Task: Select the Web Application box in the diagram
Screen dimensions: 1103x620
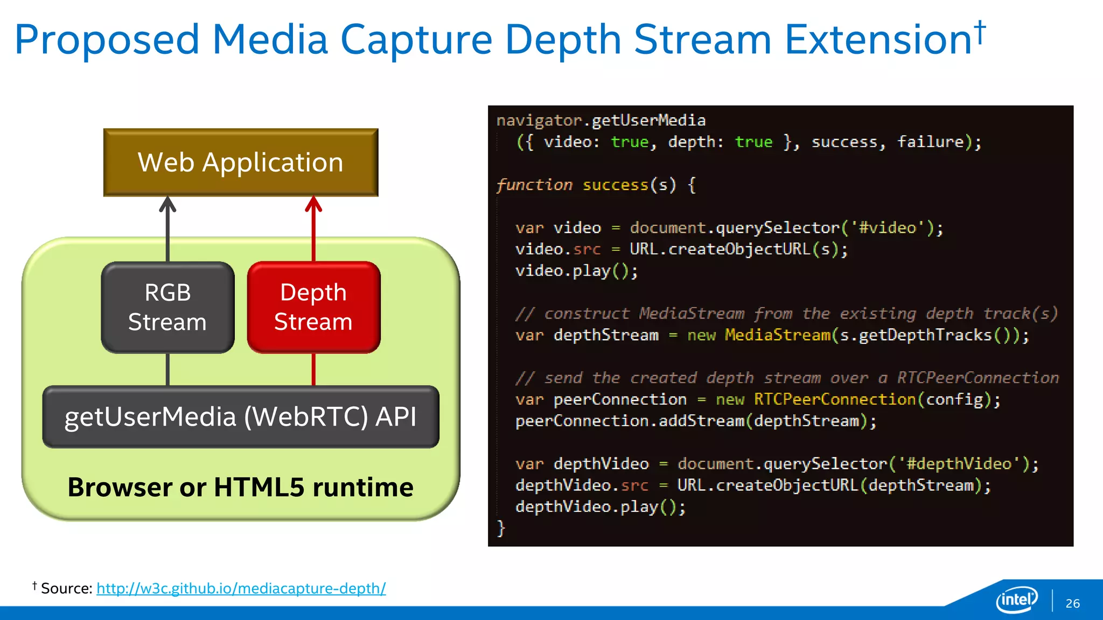Action: coord(241,163)
